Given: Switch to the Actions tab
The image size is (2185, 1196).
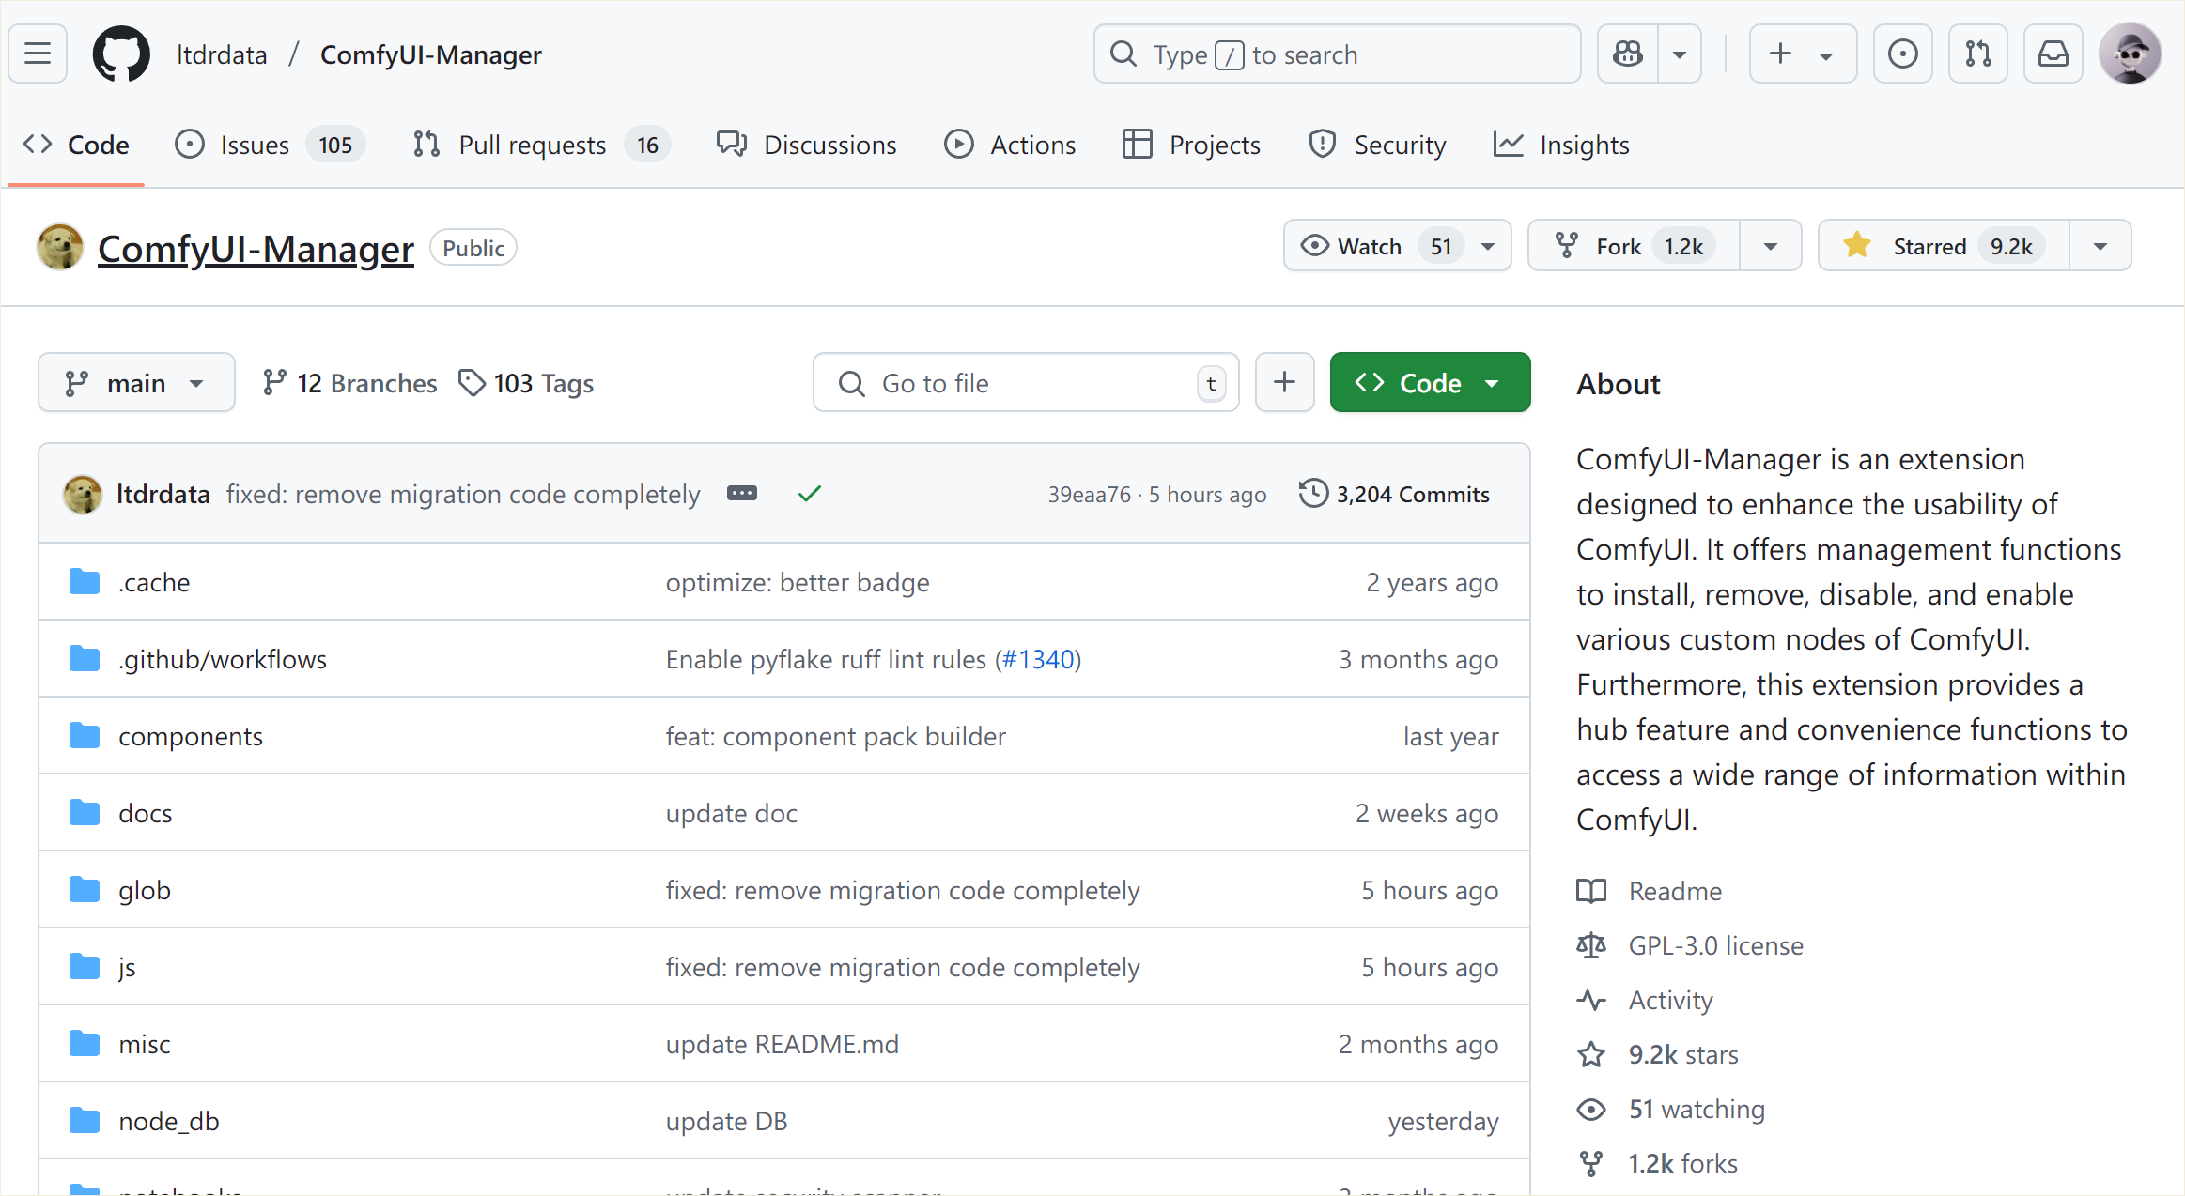Looking at the screenshot, I should pos(1010,145).
